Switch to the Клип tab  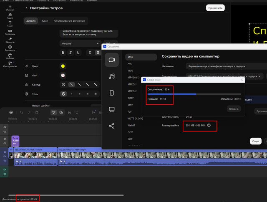(45, 21)
